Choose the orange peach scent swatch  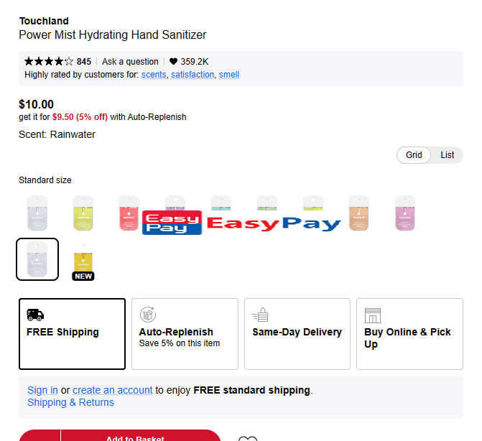tap(359, 213)
